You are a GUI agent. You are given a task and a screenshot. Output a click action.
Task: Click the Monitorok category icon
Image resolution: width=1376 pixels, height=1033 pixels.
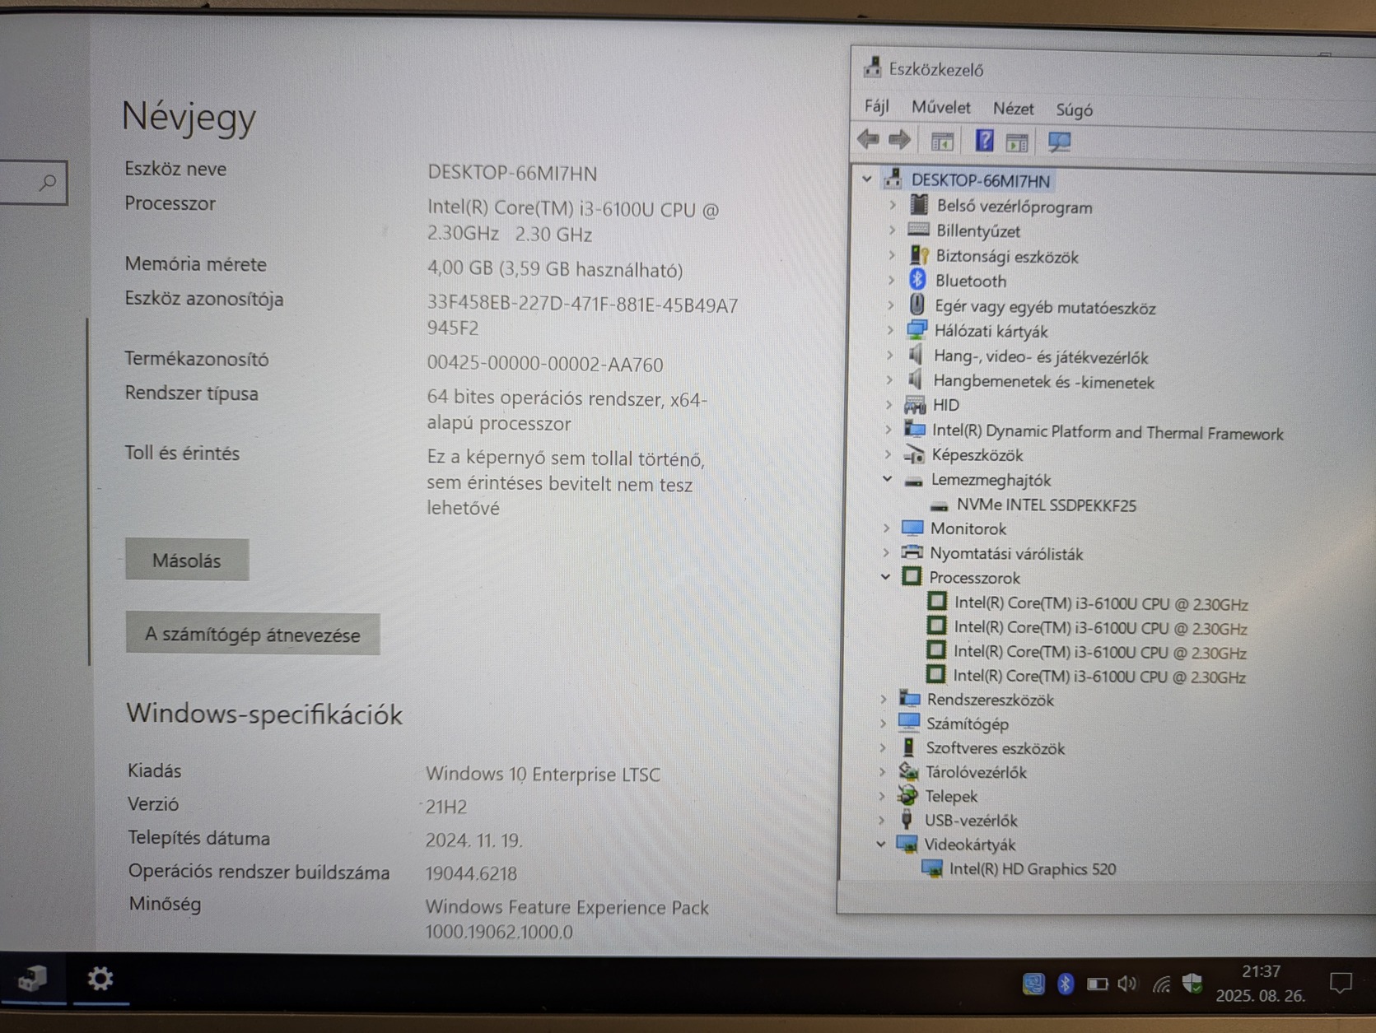pos(912,528)
